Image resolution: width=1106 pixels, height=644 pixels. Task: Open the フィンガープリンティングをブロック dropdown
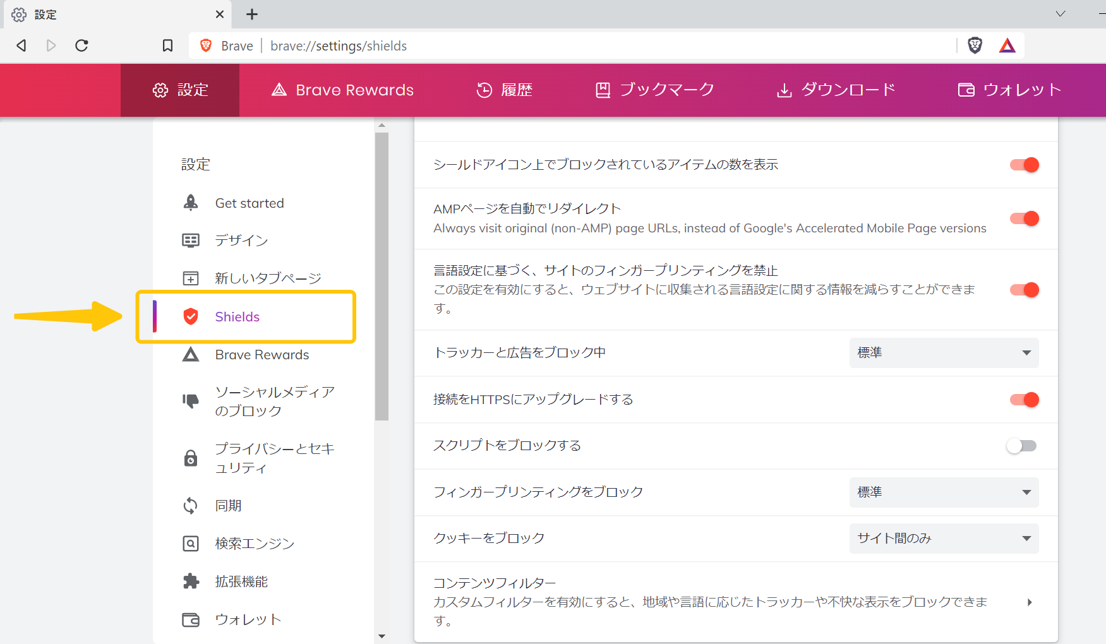(x=944, y=492)
